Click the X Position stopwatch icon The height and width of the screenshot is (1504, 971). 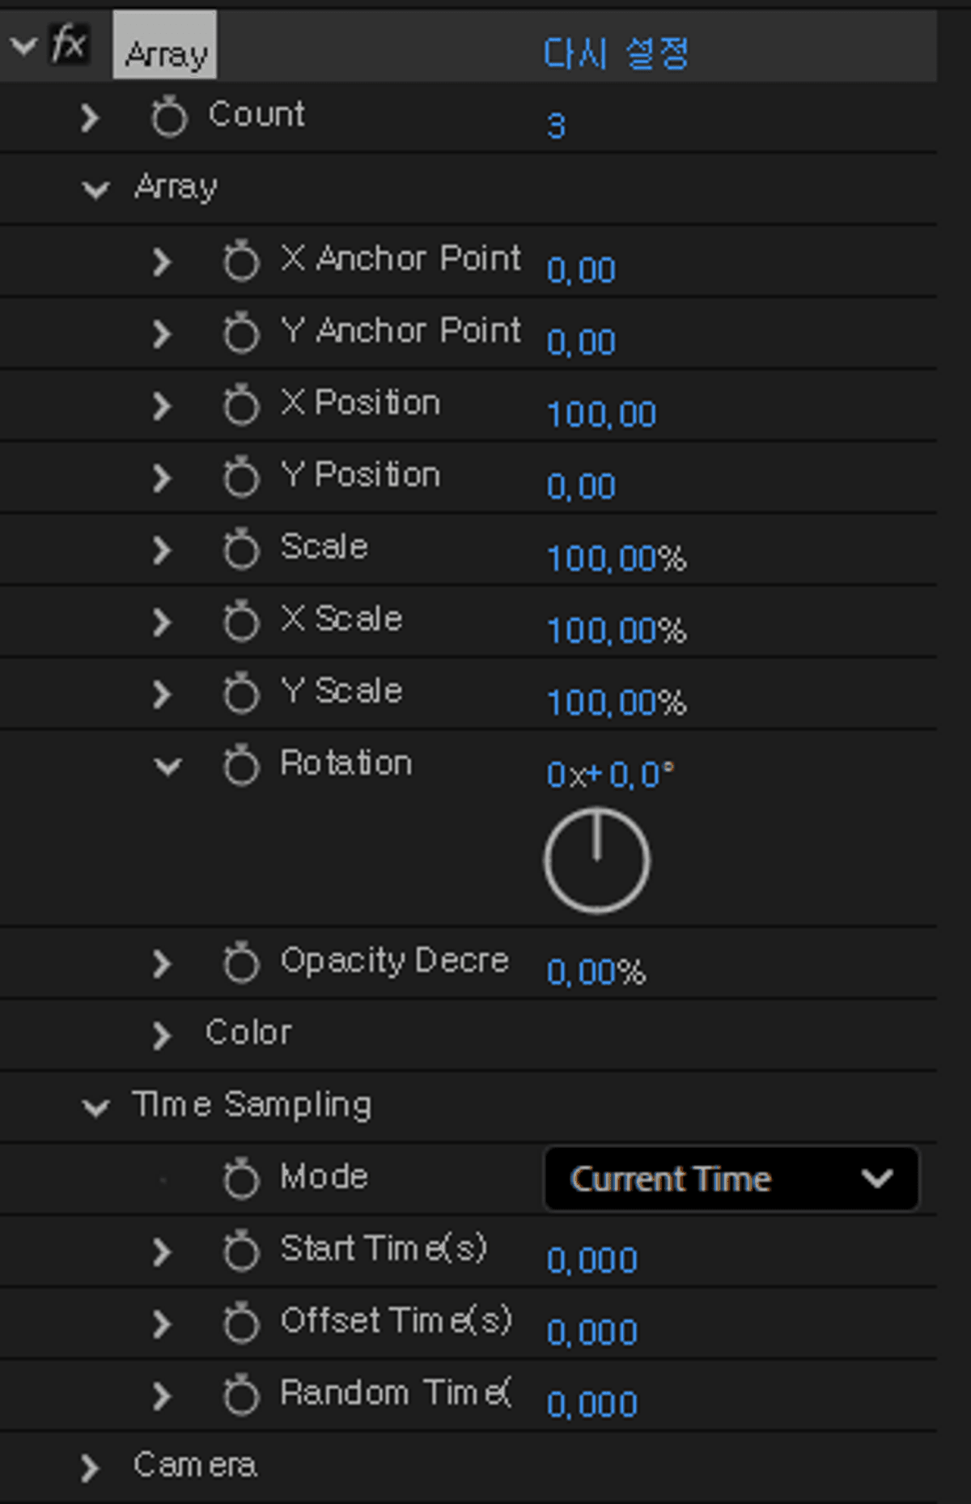point(240,405)
